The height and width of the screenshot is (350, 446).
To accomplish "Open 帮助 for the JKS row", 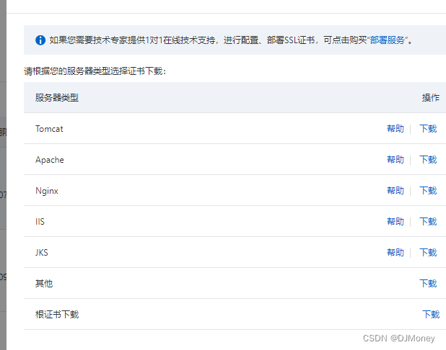I will click(395, 252).
